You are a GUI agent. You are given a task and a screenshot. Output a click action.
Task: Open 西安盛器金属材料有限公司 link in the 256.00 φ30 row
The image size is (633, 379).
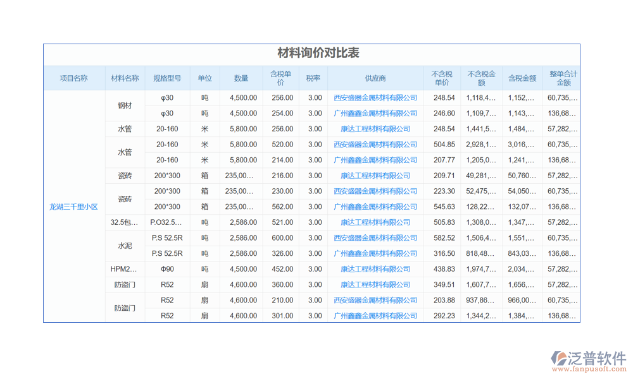click(375, 98)
